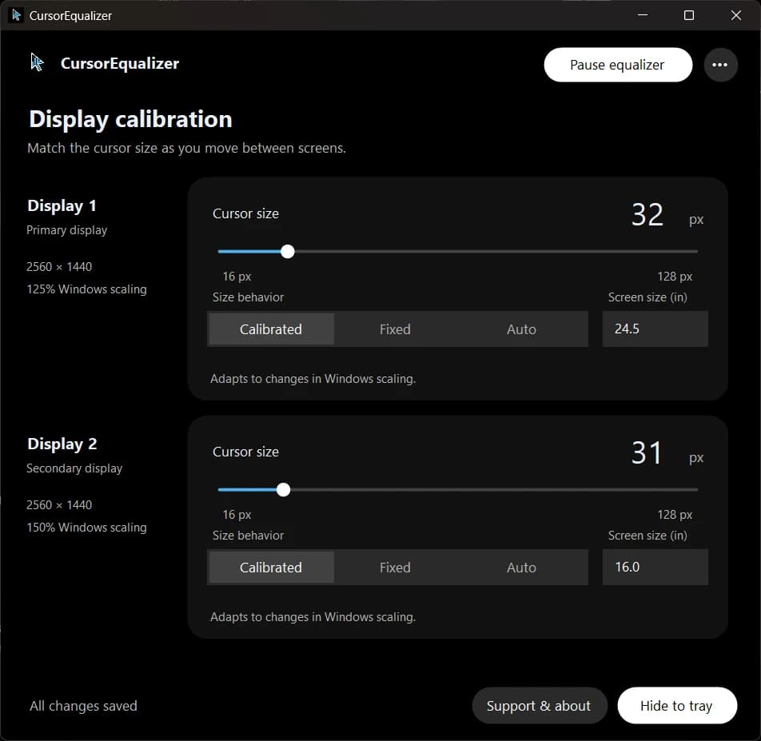Click Display 2 cursor value 31
The image size is (761, 741).
pos(646,452)
